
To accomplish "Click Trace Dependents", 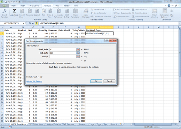I will tap(122, 13).
